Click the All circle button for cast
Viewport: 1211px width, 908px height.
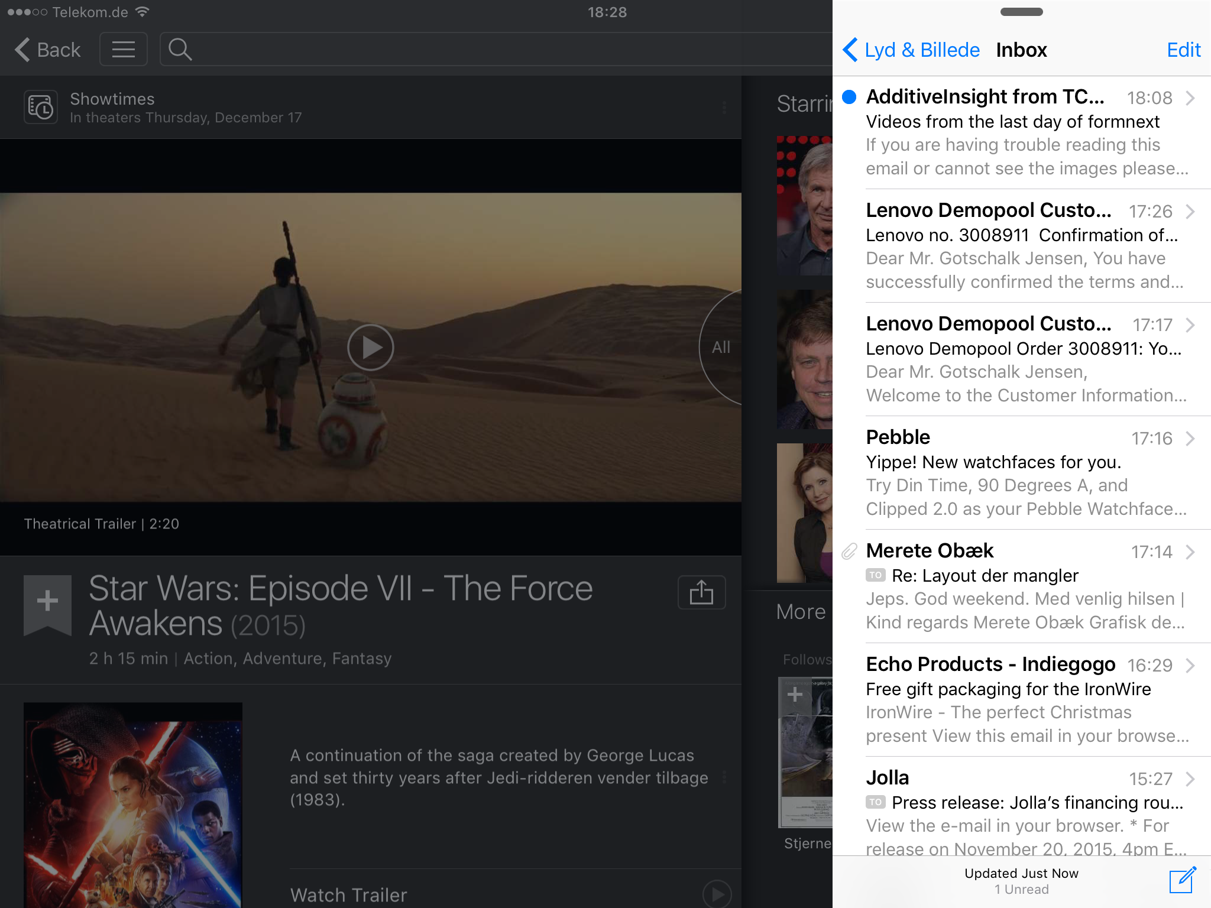(721, 348)
